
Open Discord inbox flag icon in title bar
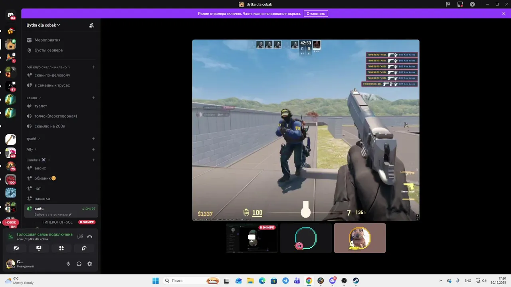coord(448,4)
